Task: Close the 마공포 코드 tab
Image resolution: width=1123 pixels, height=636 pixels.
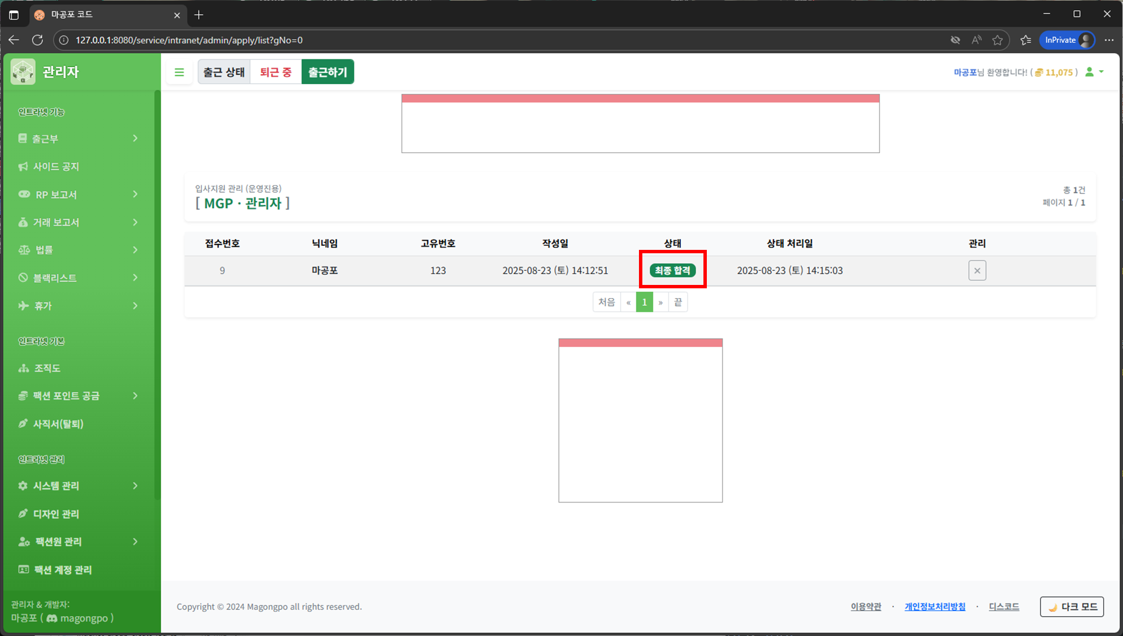Action: point(177,15)
